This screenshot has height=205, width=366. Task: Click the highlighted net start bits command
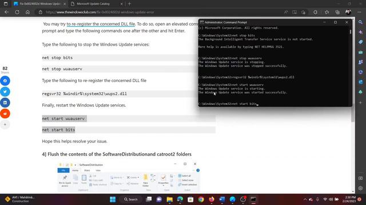click(x=58, y=130)
